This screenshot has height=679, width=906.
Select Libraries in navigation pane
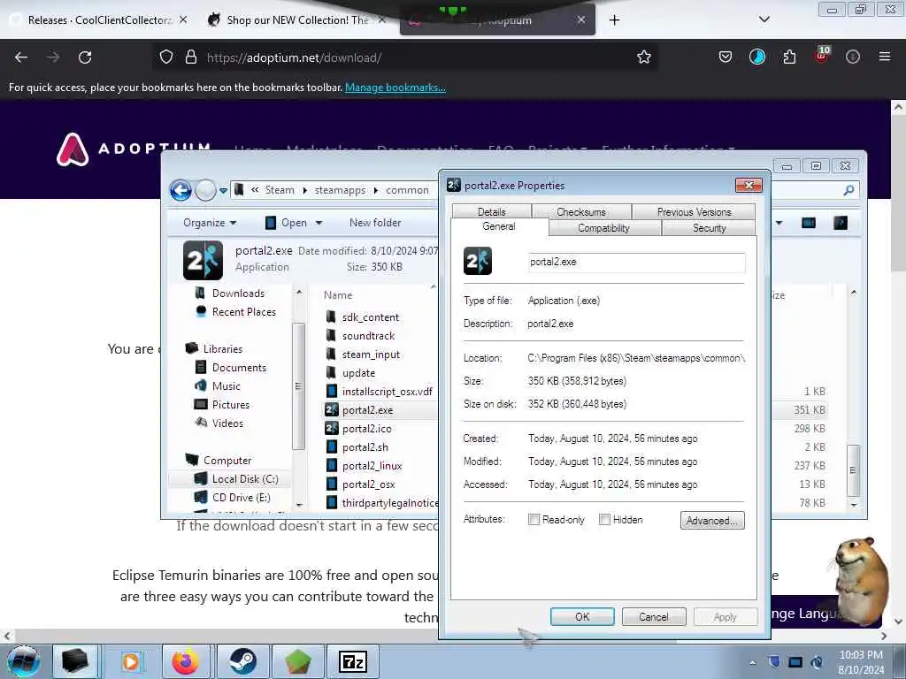click(222, 348)
